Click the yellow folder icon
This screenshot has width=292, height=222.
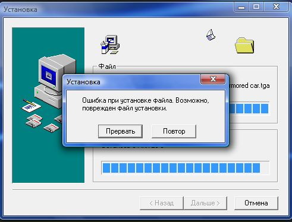pyautogui.click(x=244, y=46)
